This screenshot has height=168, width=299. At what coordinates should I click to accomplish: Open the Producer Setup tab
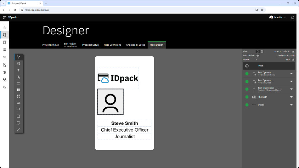pyautogui.click(x=90, y=45)
